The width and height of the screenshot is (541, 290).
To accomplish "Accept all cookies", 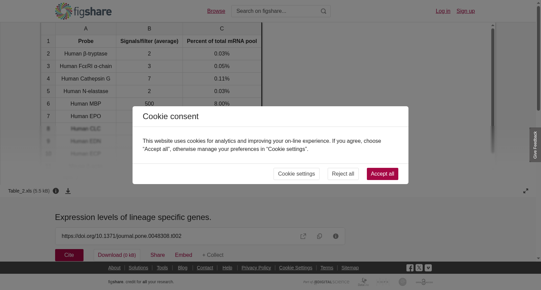I will click(382, 174).
